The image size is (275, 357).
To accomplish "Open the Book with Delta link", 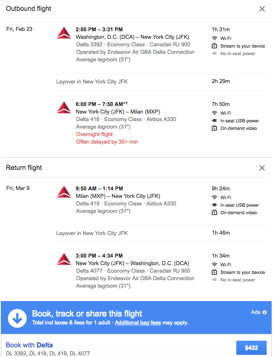I will (x=29, y=345).
